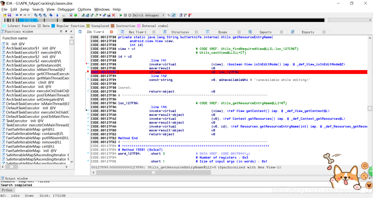Click the Python interpreter selector button

(7, 190)
